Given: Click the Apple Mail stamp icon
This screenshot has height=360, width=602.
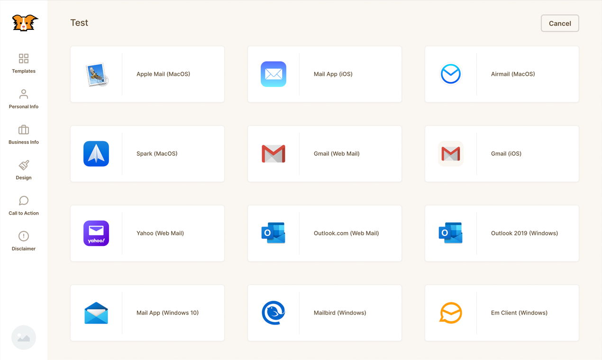Looking at the screenshot, I should tap(97, 74).
